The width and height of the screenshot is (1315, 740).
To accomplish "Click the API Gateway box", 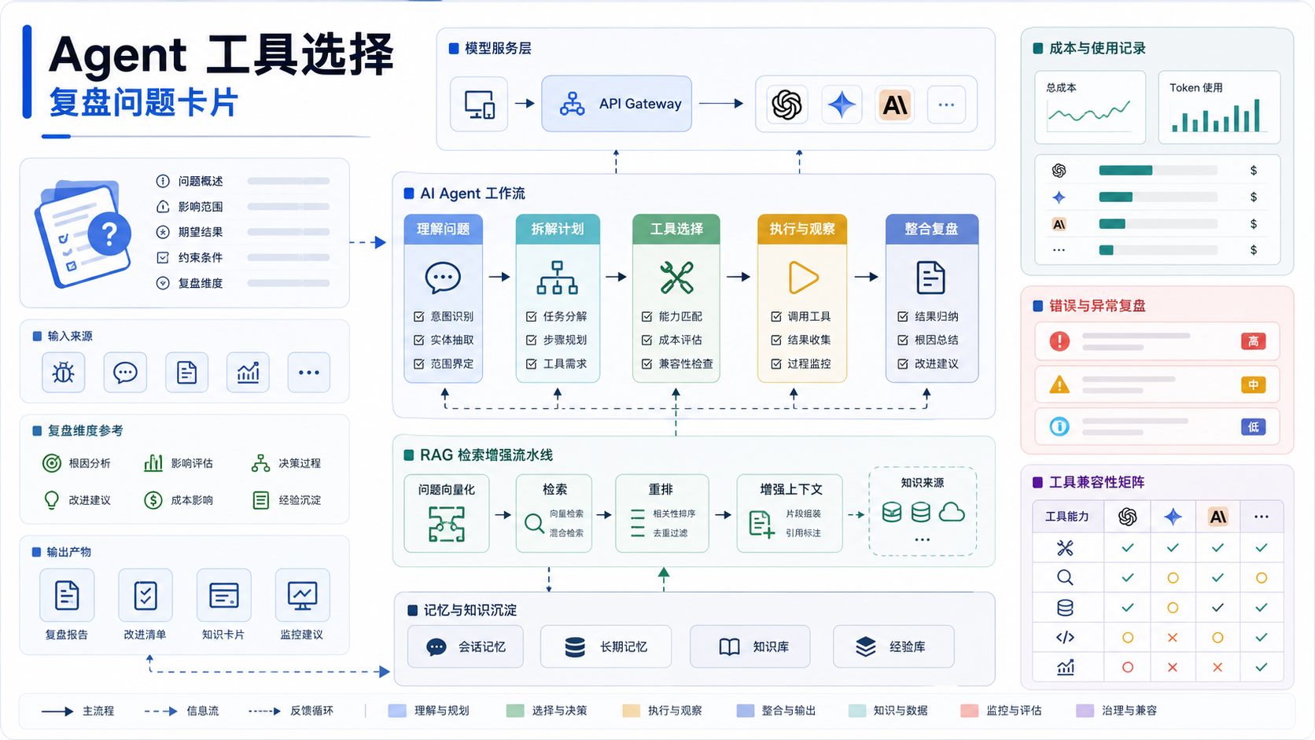I will [x=617, y=104].
